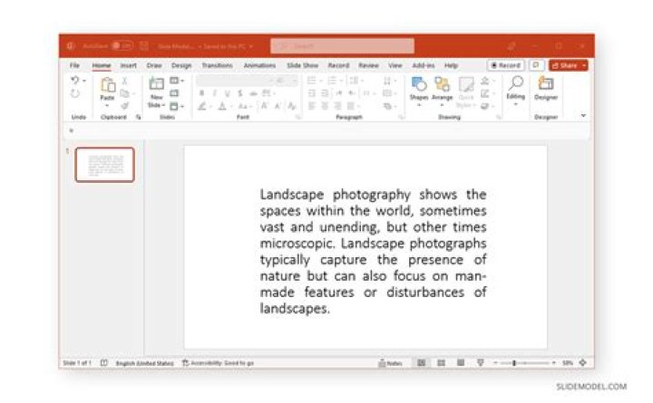Screen dimensions: 653x403
Task: Open the Transitions tab
Action: [217, 66]
